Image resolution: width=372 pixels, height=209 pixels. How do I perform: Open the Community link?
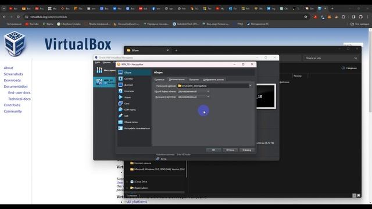click(x=13, y=111)
